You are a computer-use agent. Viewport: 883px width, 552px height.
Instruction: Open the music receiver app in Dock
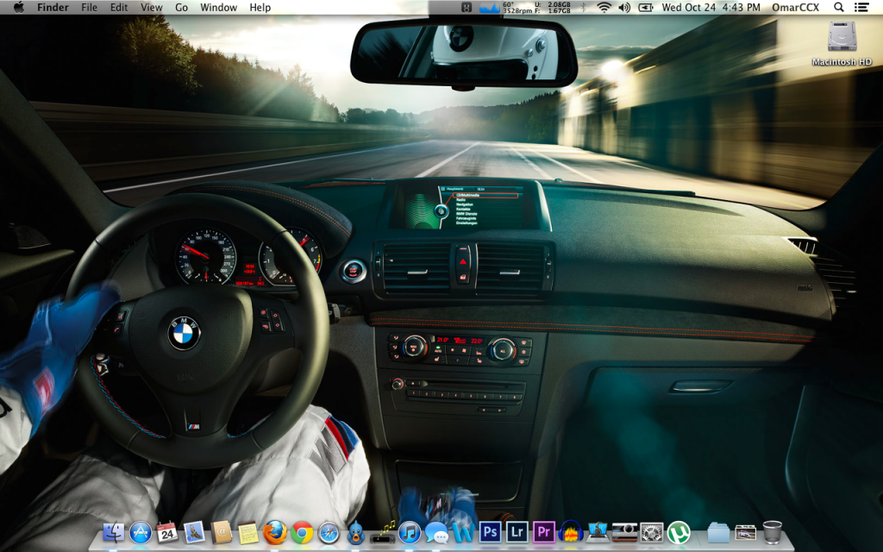point(382,533)
